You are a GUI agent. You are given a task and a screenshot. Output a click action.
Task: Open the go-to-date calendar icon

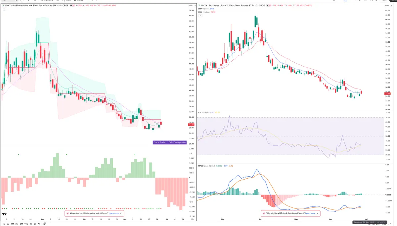click(45, 224)
